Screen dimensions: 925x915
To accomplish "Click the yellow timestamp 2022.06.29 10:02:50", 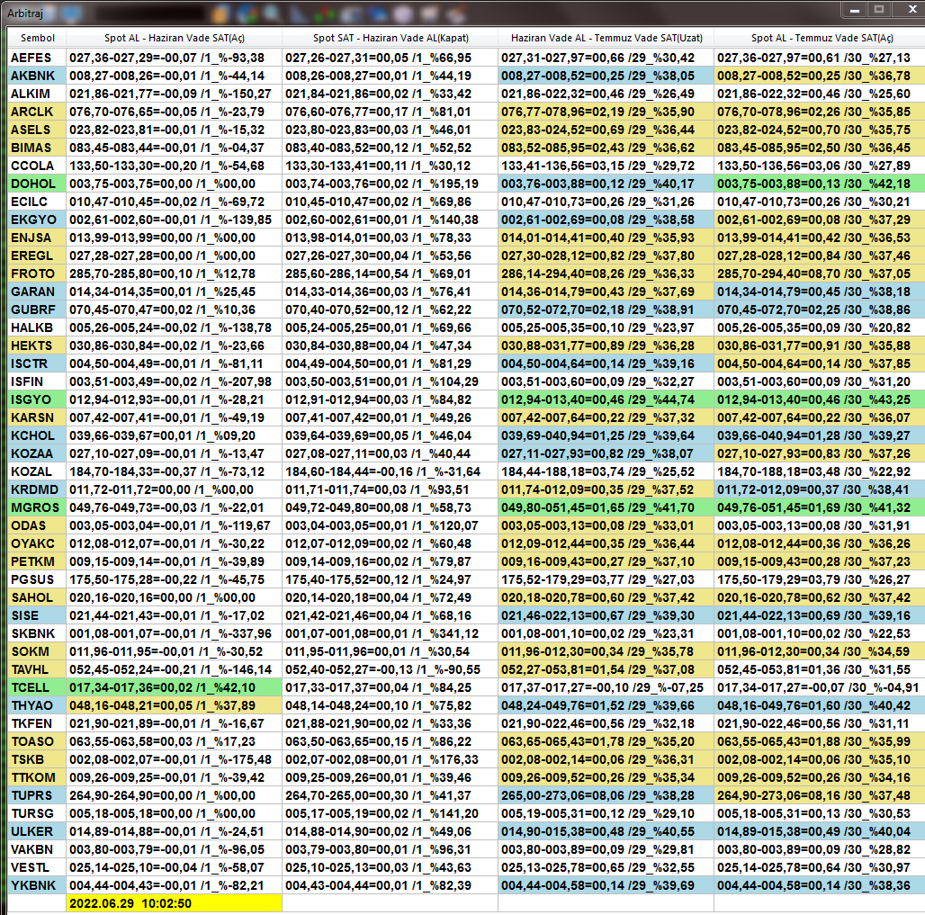I will click(174, 903).
